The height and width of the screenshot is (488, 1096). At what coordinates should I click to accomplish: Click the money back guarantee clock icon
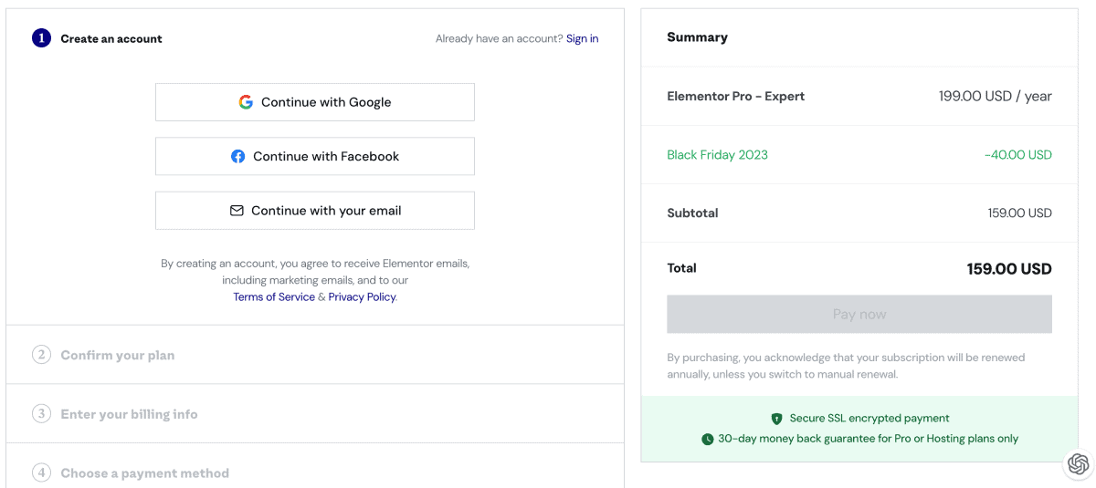[x=707, y=439]
